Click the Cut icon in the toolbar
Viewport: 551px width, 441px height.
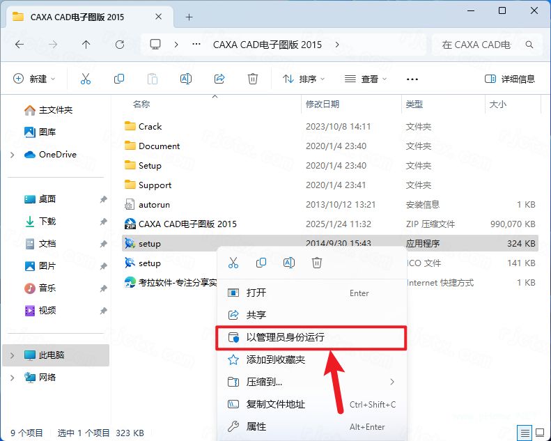86,79
